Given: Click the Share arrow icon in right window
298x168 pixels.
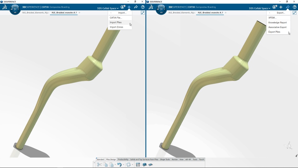Looking at the screenshot, I should (288, 7).
